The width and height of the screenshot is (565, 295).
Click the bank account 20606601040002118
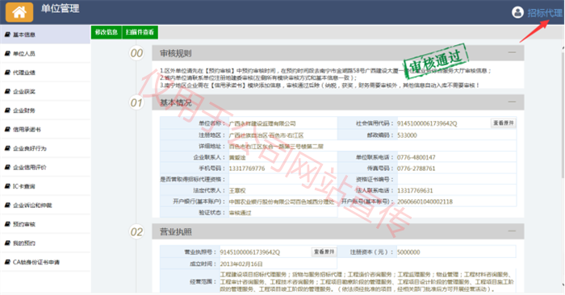[x=425, y=202]
